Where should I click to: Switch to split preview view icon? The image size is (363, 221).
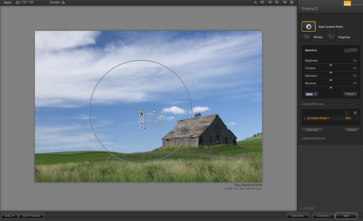click(x=24, y=2)
